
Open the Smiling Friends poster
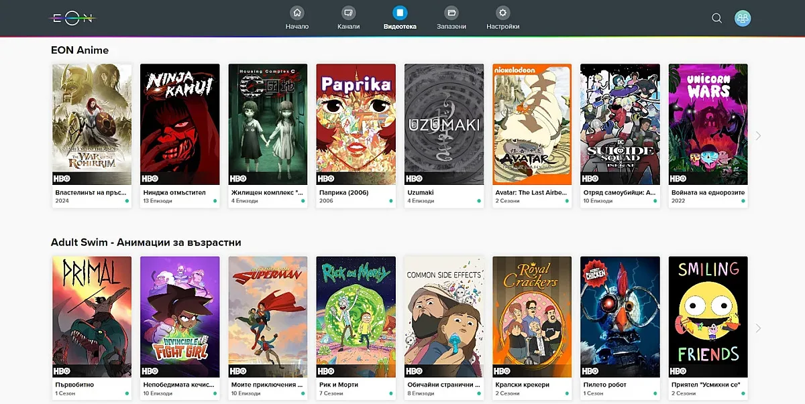(708, 316)
